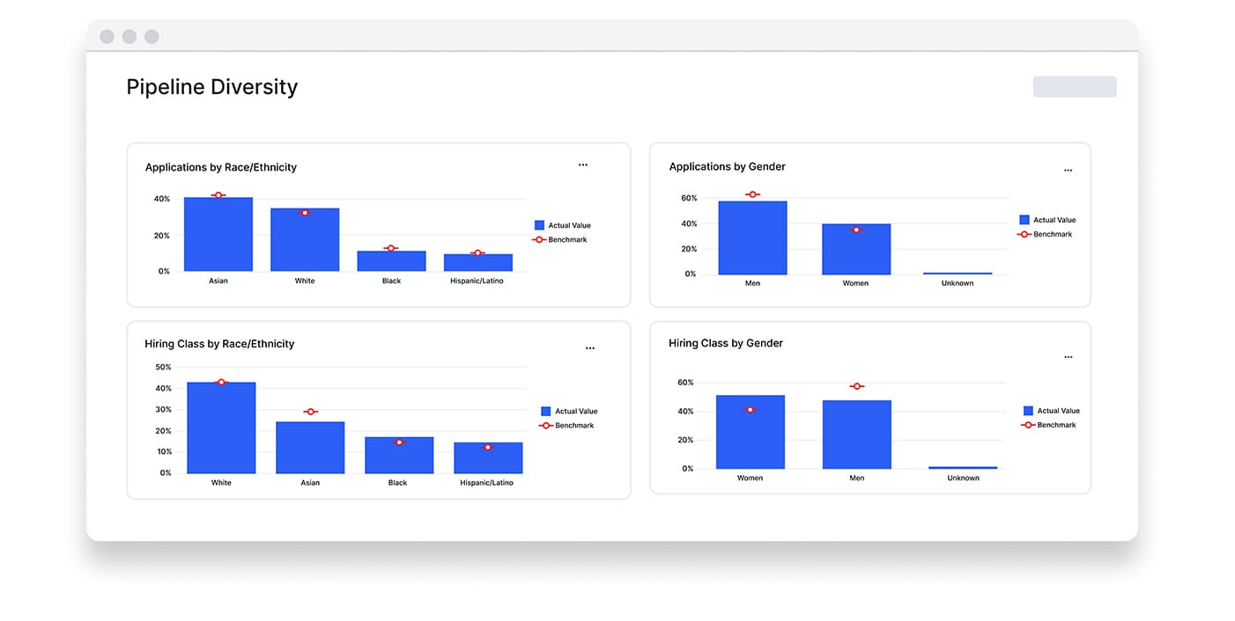Click Benchmark legend marker in Applications by Race/Ethnicity

click(x=539, y=240)
